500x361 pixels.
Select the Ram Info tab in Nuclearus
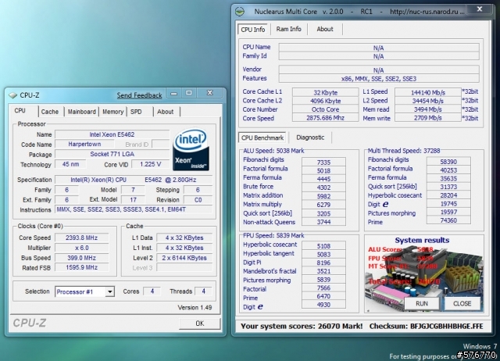[x=288, y=29]
